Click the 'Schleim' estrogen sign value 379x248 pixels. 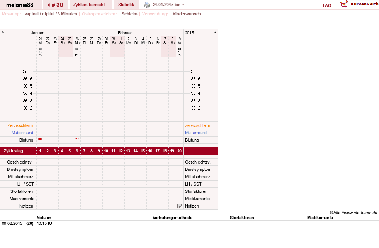point(129,14)
